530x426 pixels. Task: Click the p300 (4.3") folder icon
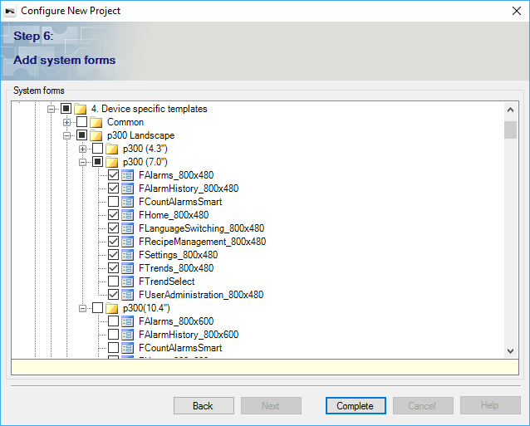click(111, 149)
